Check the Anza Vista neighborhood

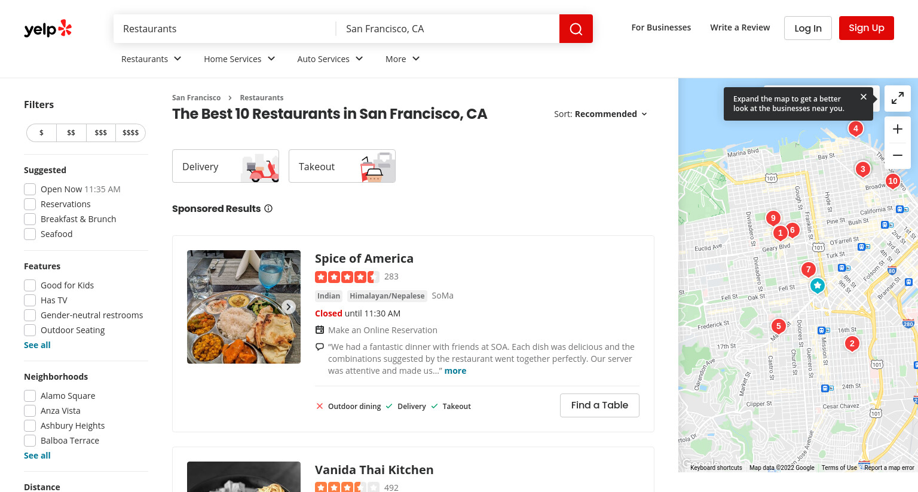click(x=30, y=411)
